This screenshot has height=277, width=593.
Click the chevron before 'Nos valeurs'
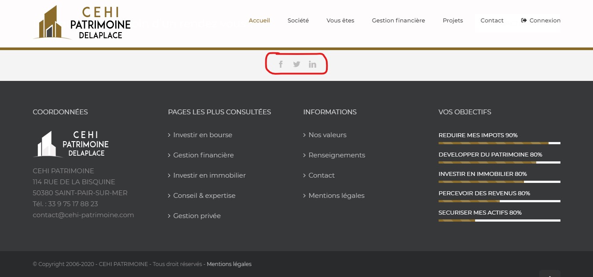click(x=304, y=135)
